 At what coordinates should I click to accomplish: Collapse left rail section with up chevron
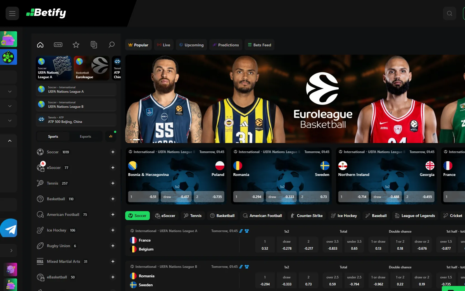point(10,141)
